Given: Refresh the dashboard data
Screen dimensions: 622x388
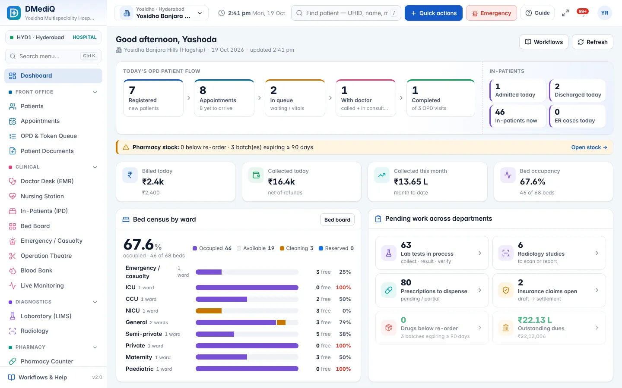Looking at the screenshot, I should pos(593,42).
